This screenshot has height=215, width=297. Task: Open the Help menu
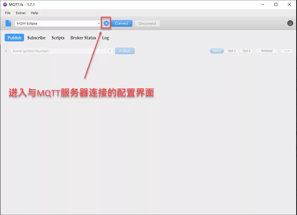click(x=34, y=13)
